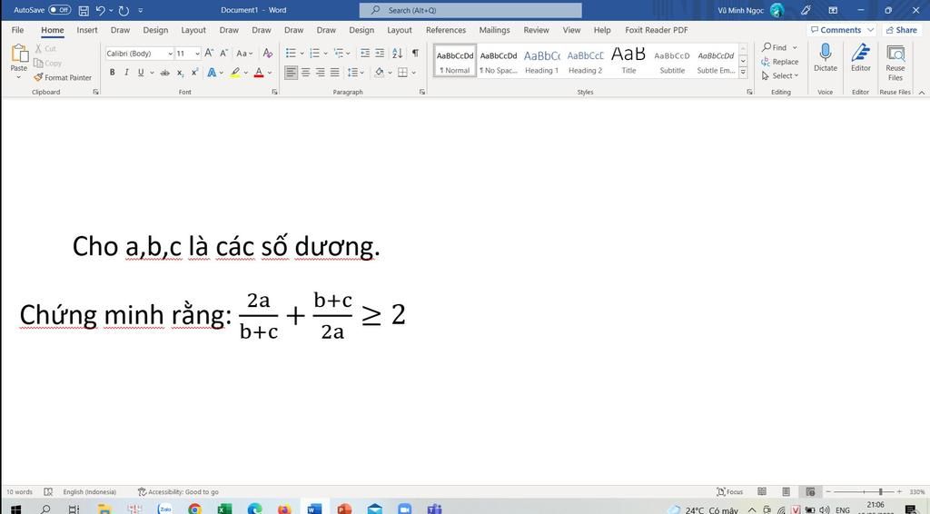Open the Reuse Files panel
The image size is (930, 514).
click(895, 63)
